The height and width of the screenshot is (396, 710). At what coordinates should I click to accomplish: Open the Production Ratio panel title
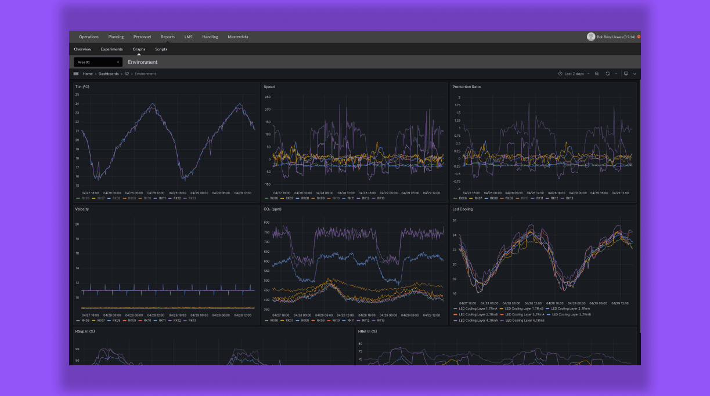click(x=467, y=87)
